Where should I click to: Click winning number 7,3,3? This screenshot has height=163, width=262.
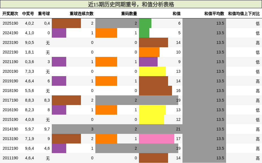(30, 71)
